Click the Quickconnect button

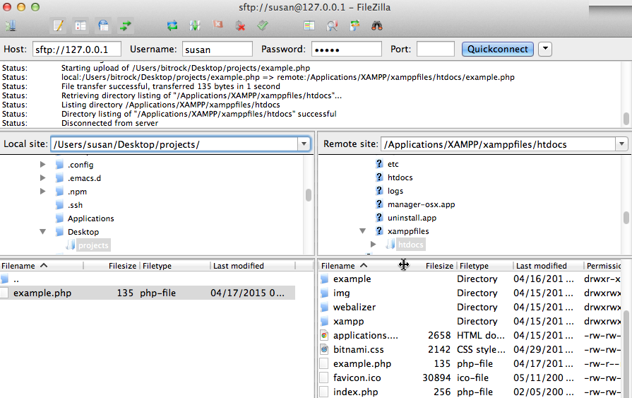[x=497, y=49]
